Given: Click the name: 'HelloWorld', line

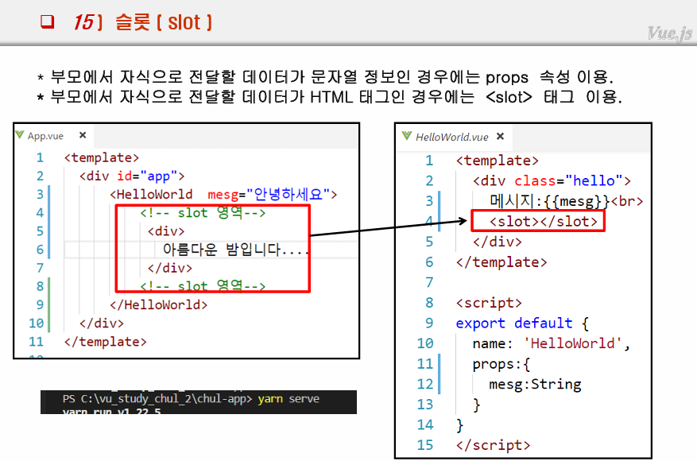Looking at the screenshot, I should [552, 343].
